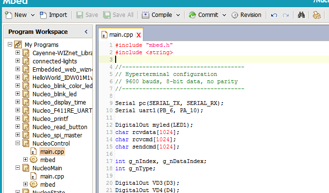Screen dimensions: 329x193
Task: Click the Hyperterminal configuration comment line
Action: point(166,74)
